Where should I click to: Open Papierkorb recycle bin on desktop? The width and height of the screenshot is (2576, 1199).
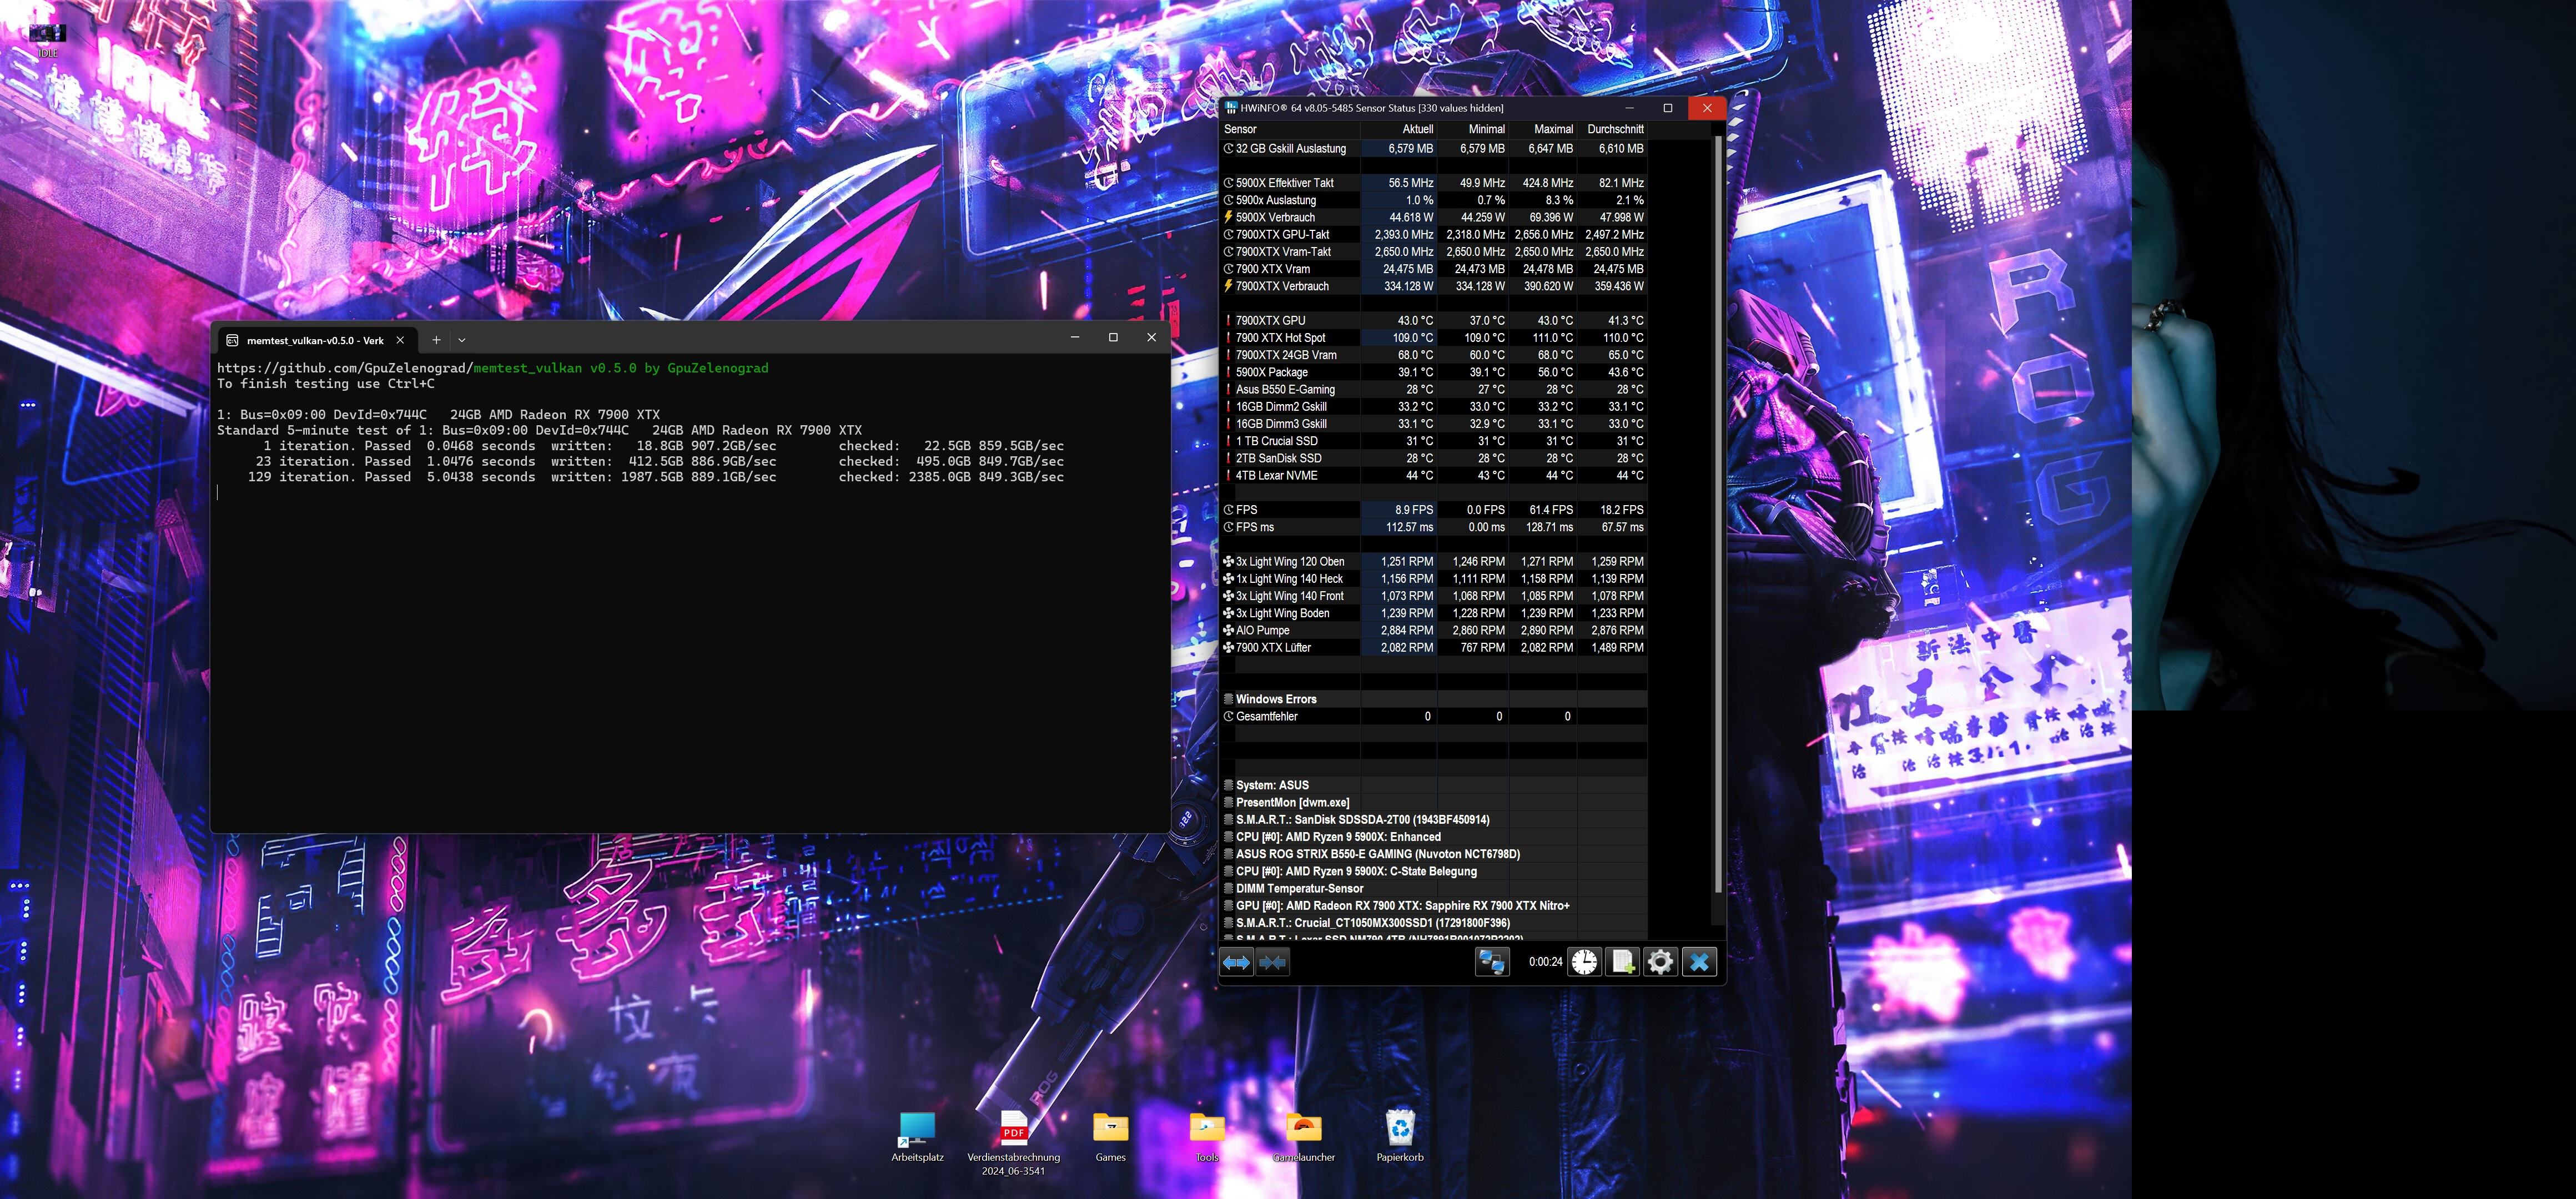tap(1399, 1135)
